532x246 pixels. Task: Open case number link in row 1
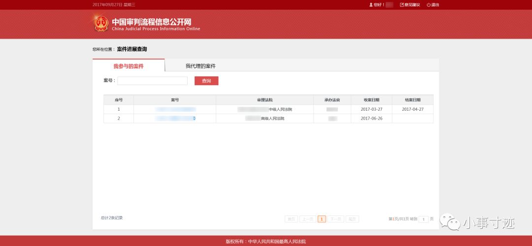tap(175, 109)
